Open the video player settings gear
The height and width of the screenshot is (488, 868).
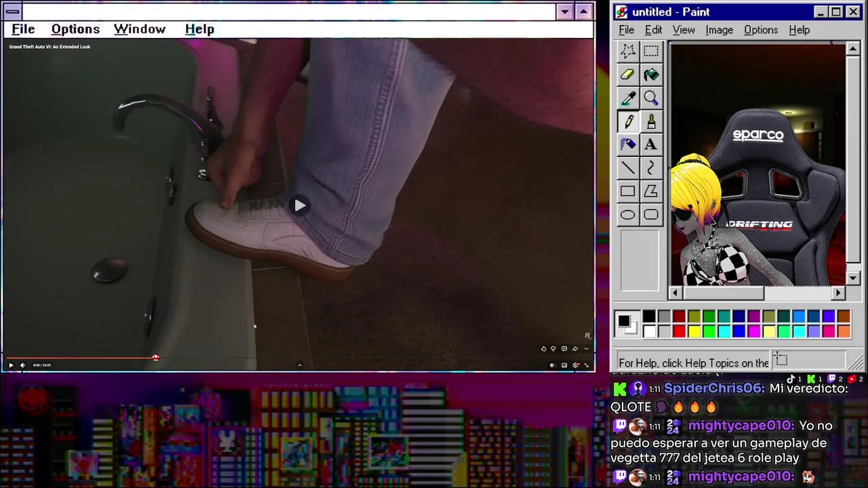[576, 365]
